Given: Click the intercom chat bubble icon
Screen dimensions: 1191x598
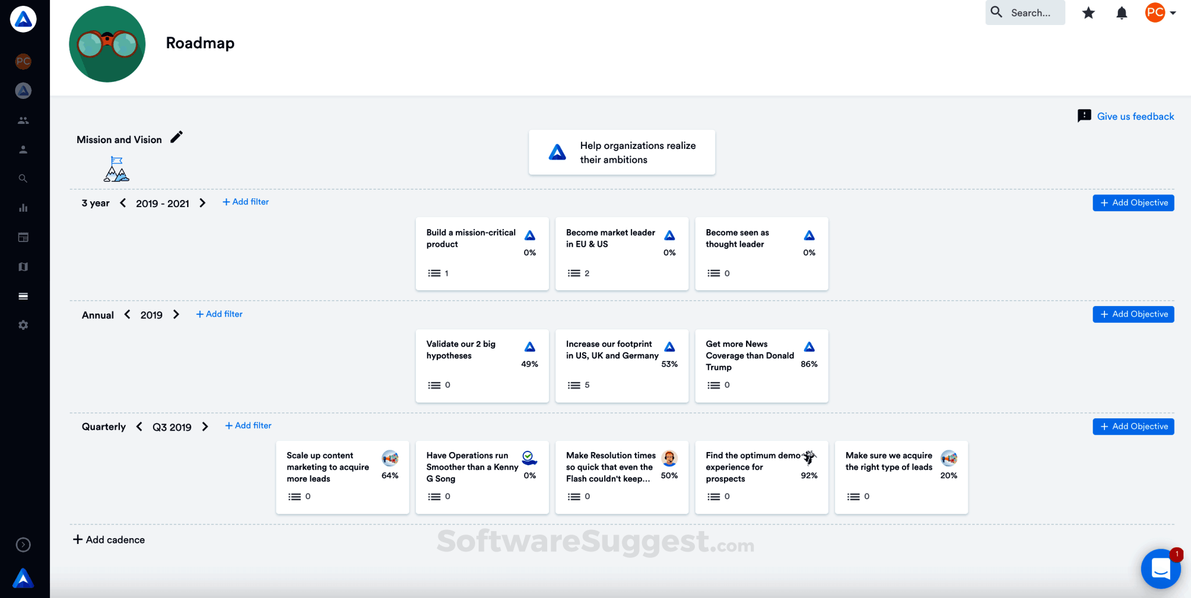Looking at the screenshot, I should click(1161, 569).
